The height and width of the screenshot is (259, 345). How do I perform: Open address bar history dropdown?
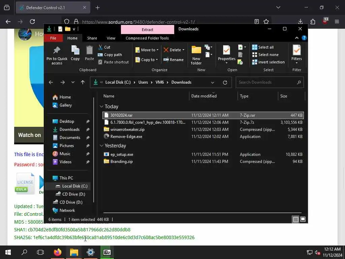[213, 82]
